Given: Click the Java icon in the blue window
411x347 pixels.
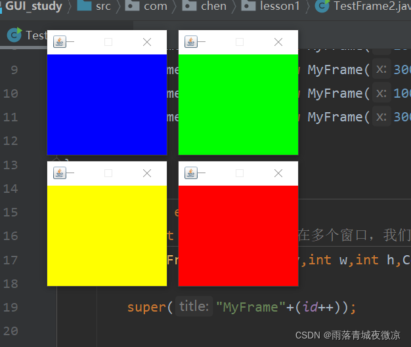Looking at the screenshot, I should [60, 41].
